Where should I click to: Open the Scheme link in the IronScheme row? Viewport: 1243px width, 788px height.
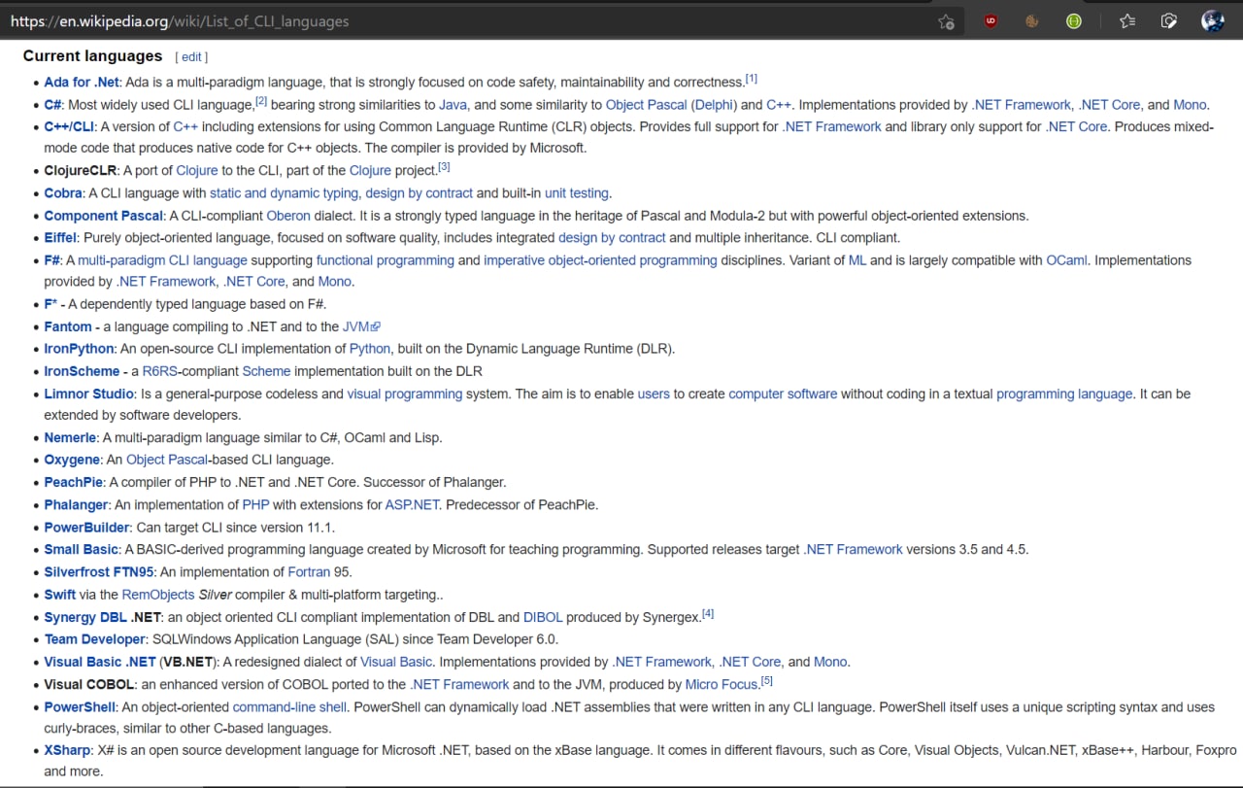(x=266, y=371)
